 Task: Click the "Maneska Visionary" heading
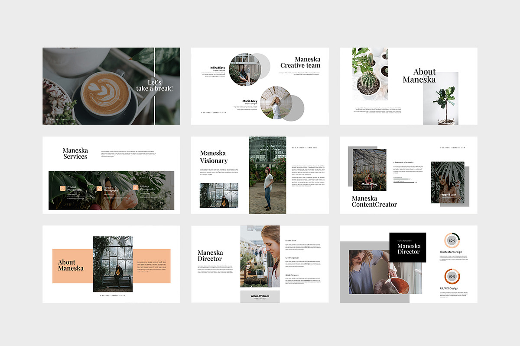click(214, 157)
